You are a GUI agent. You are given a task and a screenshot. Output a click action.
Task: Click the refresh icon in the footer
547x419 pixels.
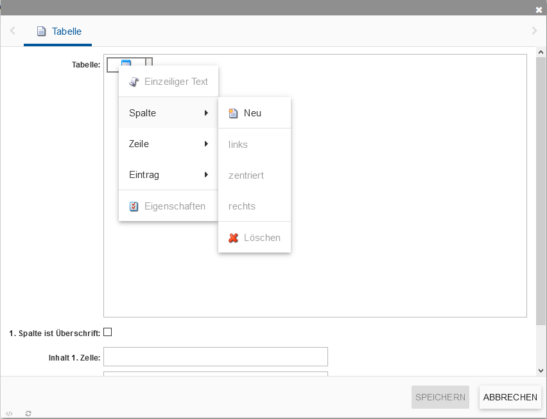click(28, 413)
